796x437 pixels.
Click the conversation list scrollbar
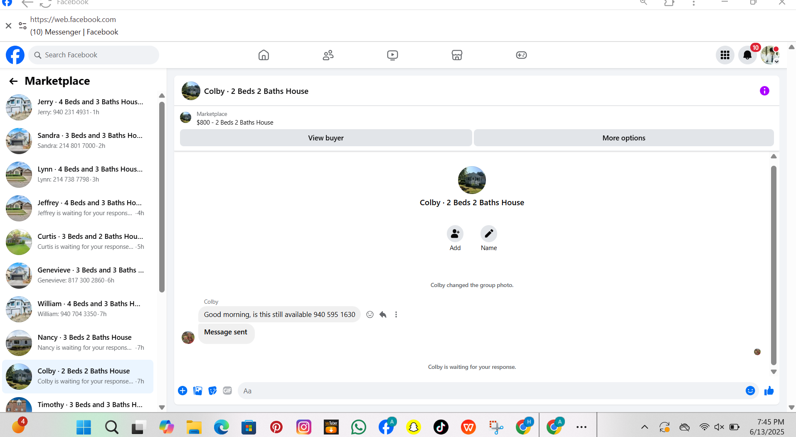point(162,197)
